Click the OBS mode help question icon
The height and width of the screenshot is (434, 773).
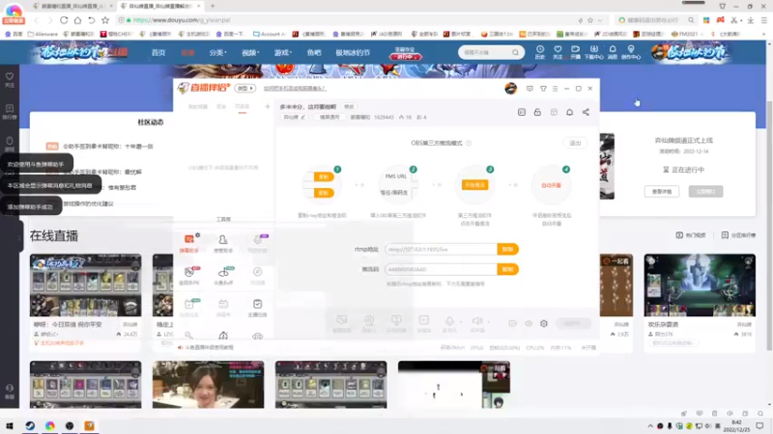[x=469, y=143]
